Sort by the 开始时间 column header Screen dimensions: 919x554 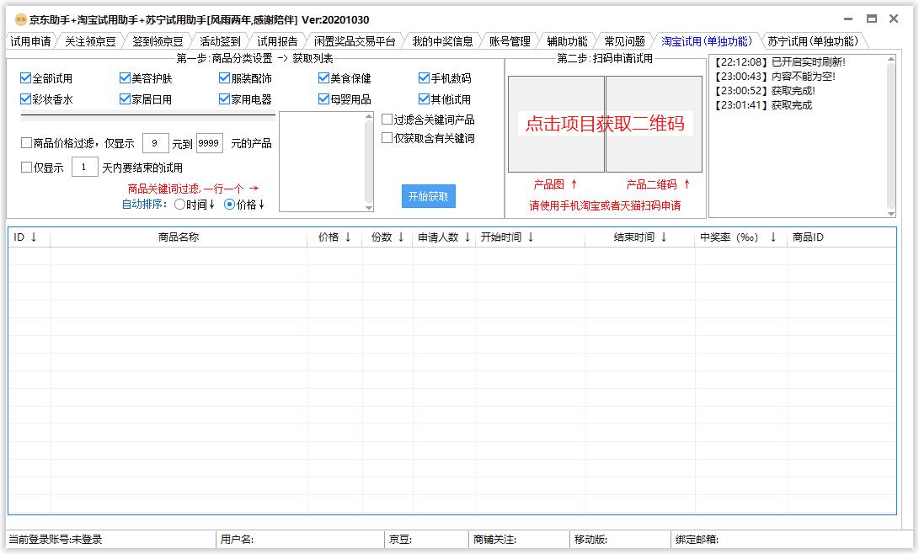click(531, 237)
